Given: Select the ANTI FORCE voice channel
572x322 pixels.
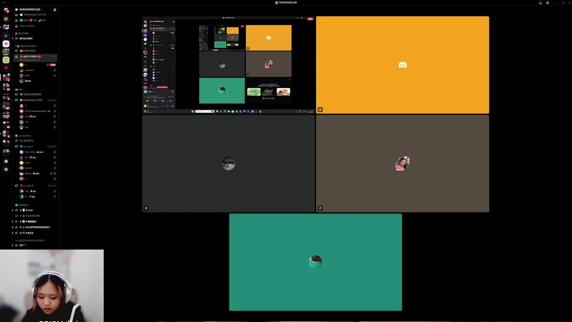Looking at the screenshot, I should 36,58.
